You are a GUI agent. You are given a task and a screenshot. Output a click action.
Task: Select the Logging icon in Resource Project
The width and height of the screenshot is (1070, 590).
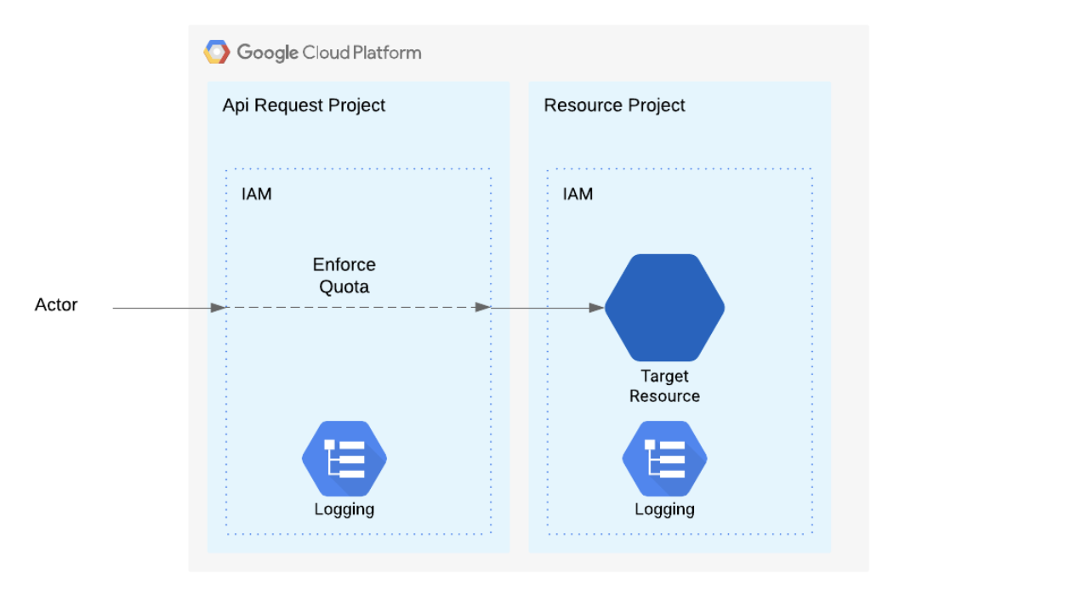(x=664, y=457)
